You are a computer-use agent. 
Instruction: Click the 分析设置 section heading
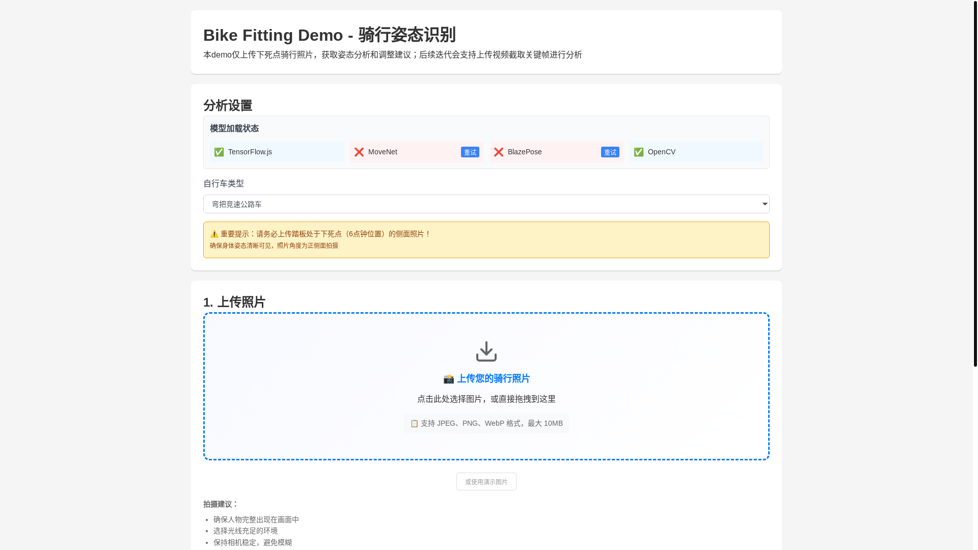tap(228, 105)
